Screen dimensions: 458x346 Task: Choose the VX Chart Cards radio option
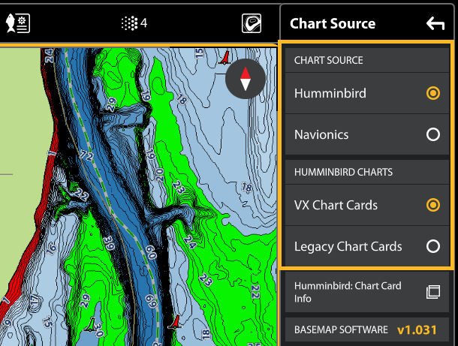pos(433,205)
